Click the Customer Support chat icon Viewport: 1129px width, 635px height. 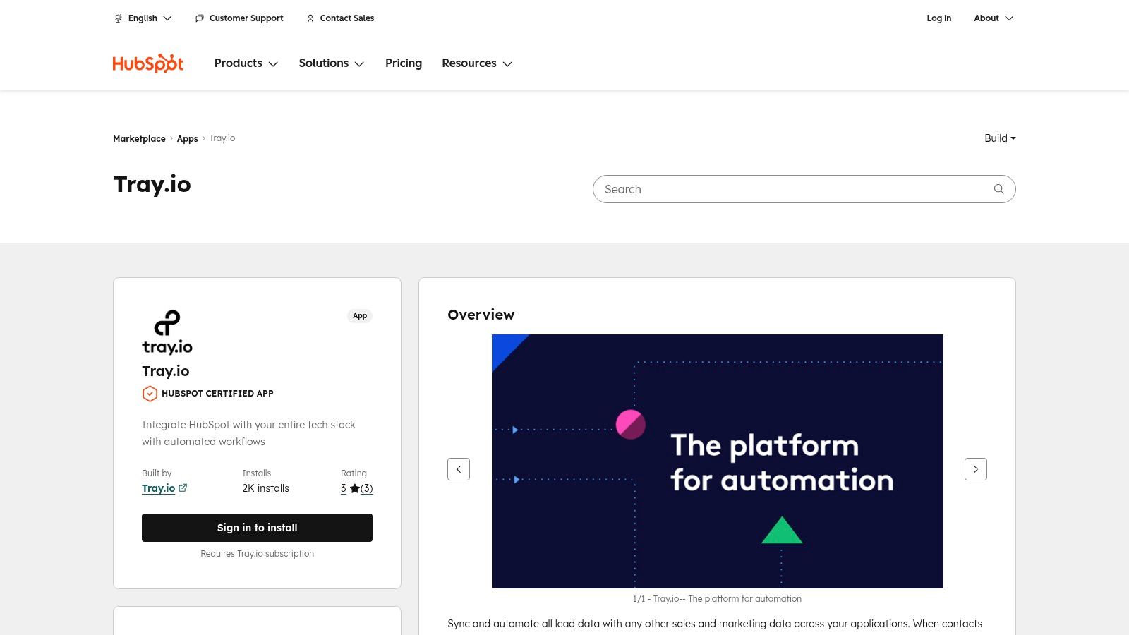(199, 18)
